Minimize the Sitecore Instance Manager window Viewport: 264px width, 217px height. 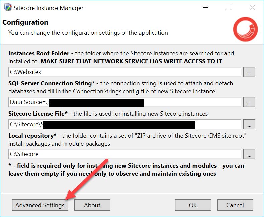205,8
